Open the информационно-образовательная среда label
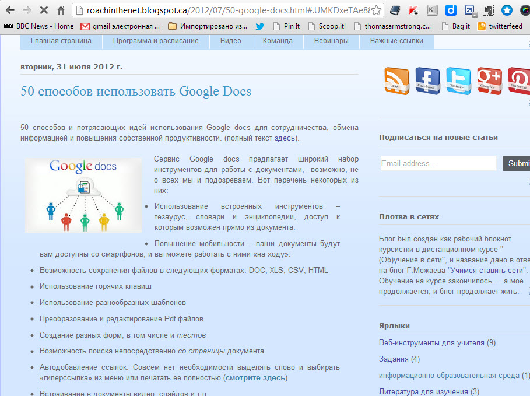The height and width of the screenshot is (396, 530). click(449, 376)
